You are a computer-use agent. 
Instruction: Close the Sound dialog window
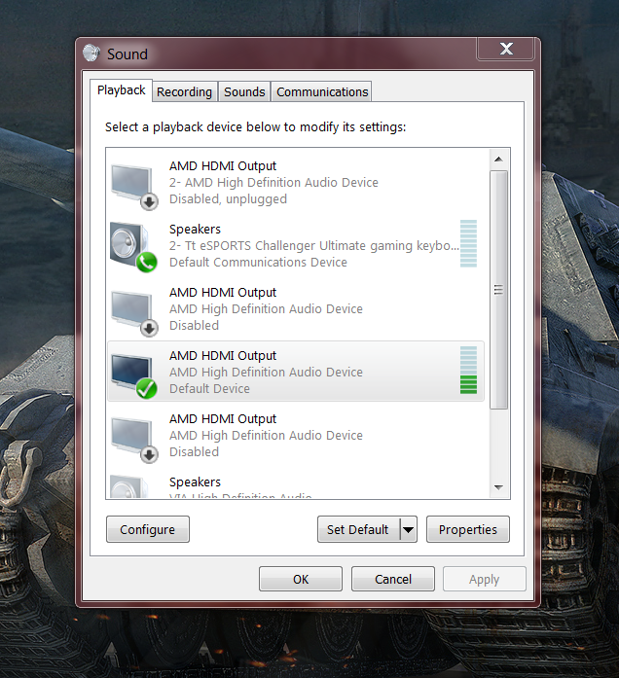pos(506,49)
